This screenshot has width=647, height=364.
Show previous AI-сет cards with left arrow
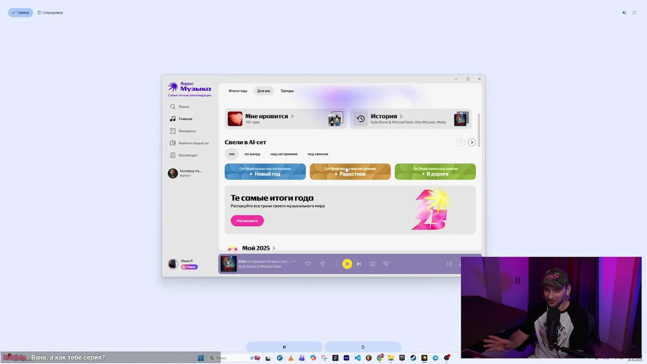[x=461, y=143]
